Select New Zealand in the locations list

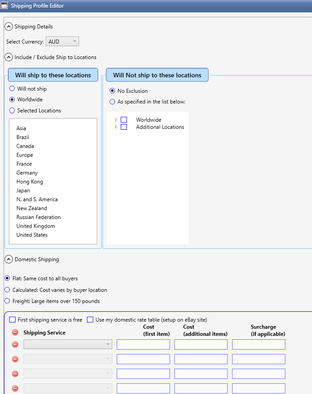tap(32, 208)
